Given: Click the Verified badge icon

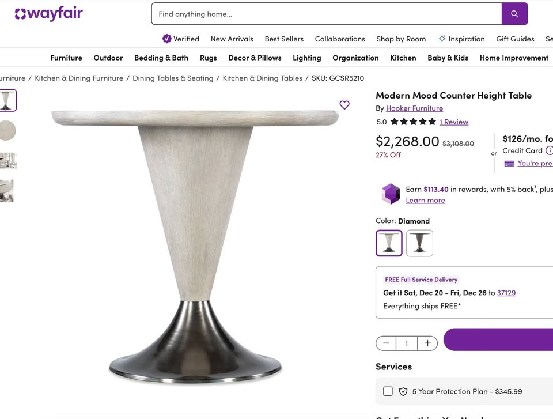Looking at the screenshot, I should coord(168,39).
